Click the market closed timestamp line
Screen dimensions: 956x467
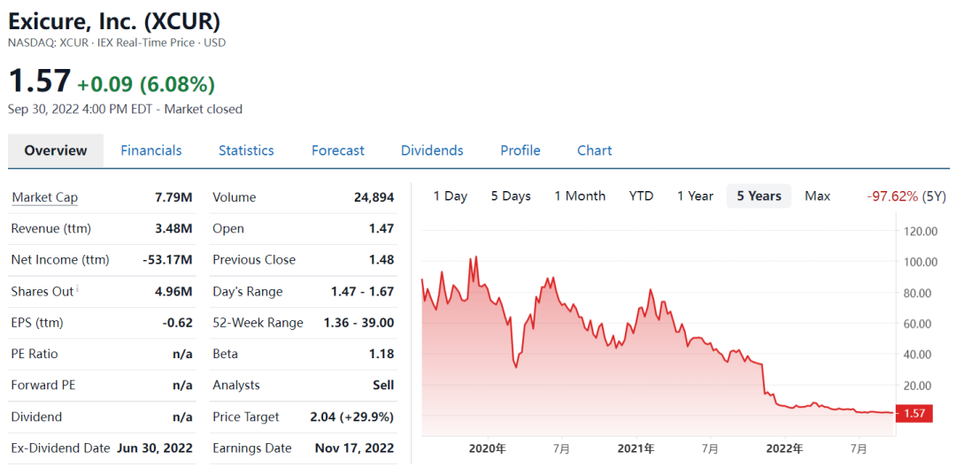click(125, 109)
